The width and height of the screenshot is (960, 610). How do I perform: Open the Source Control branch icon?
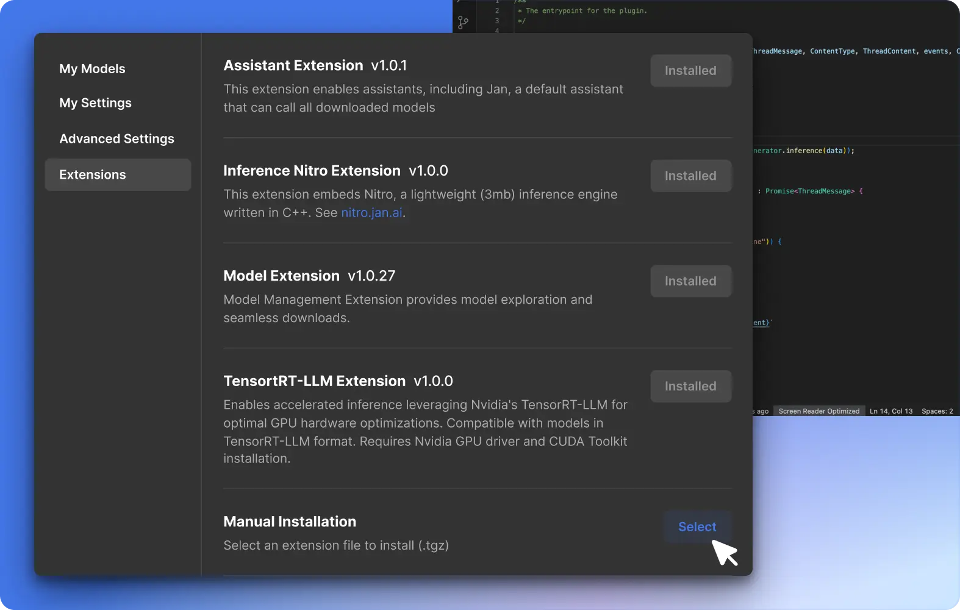tap(463, 23)
